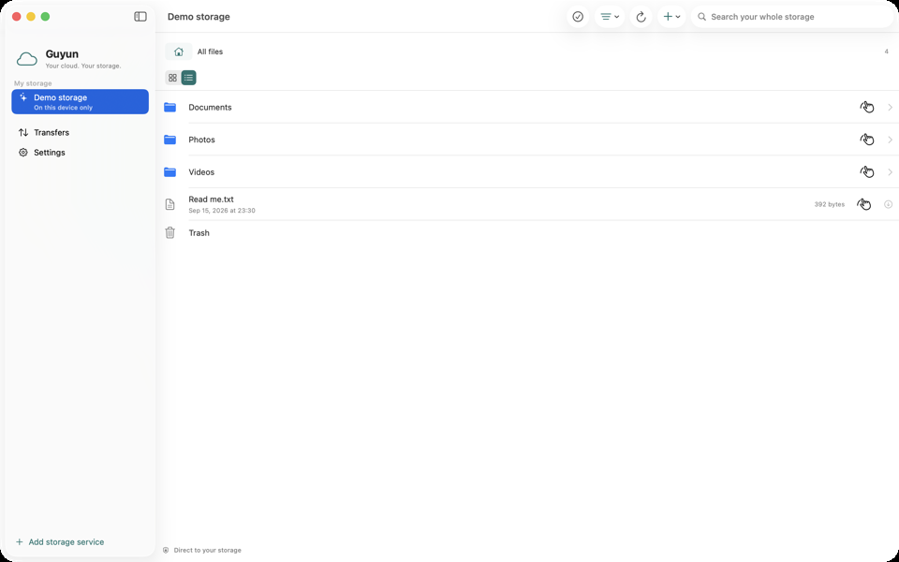Click Direct to your storage status text
The width and height of the screenshot is (899, 562).
tap(208, 550)
